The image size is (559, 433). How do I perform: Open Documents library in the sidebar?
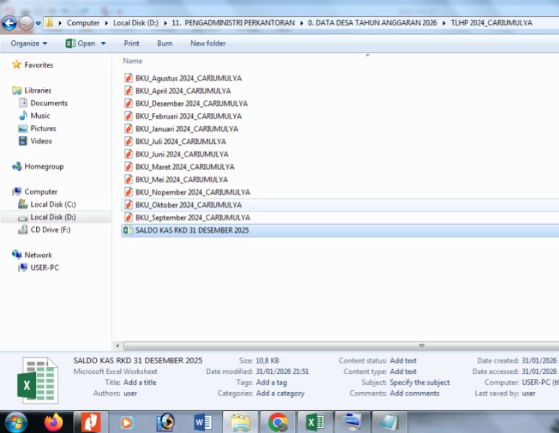49,103
